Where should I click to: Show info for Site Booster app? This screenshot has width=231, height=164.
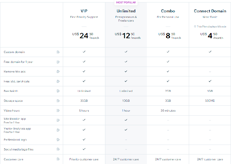[58, 120]
